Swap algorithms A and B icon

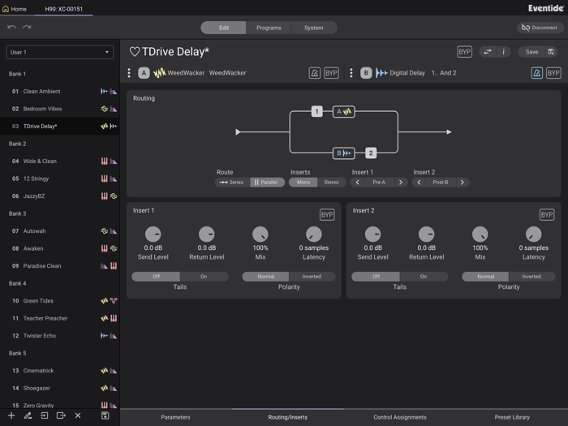(x=488, y=52)
